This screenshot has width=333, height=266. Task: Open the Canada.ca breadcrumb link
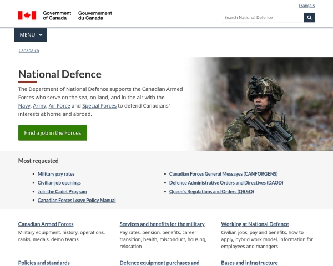point(28,50)
